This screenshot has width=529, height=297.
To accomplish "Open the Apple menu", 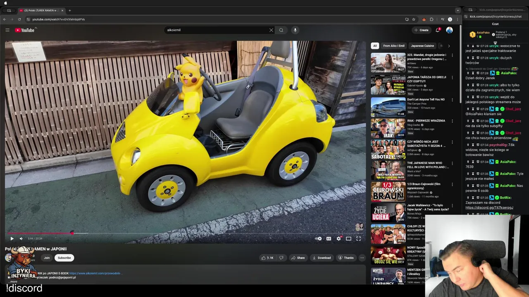I will (5, 3).
